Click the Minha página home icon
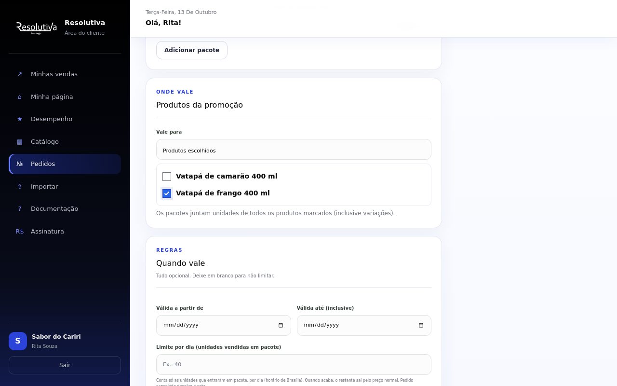 (x=20, y=97)
